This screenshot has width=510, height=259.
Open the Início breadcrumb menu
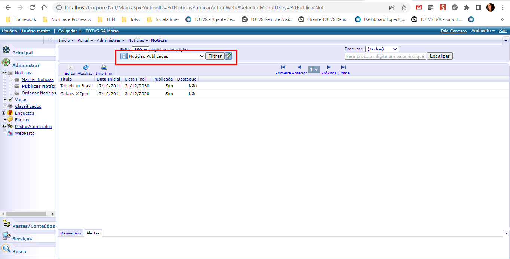[66, 40]
